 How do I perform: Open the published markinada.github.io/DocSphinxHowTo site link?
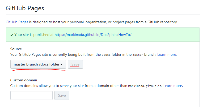point(93,35)
